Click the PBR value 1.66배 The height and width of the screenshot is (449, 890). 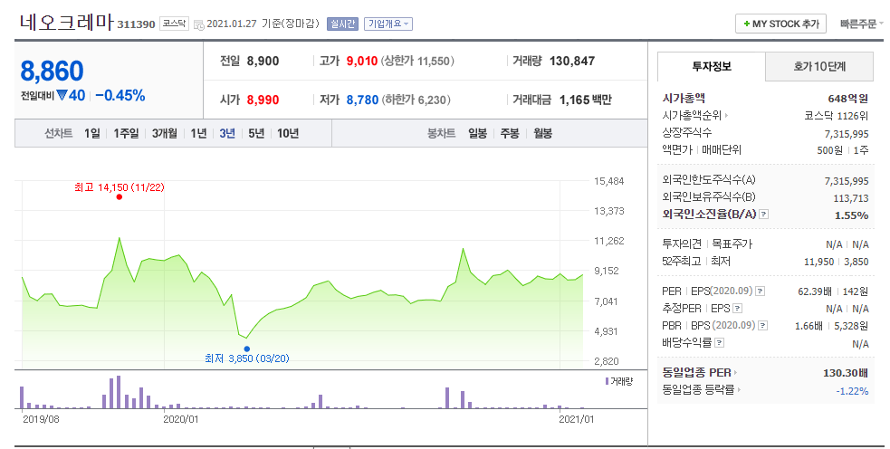(x=809, y=326)
